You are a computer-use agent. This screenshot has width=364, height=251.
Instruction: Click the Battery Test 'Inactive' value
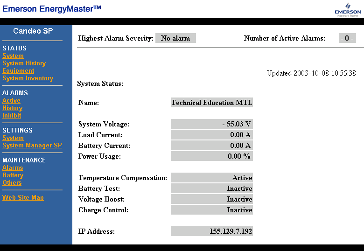[212, 188]
